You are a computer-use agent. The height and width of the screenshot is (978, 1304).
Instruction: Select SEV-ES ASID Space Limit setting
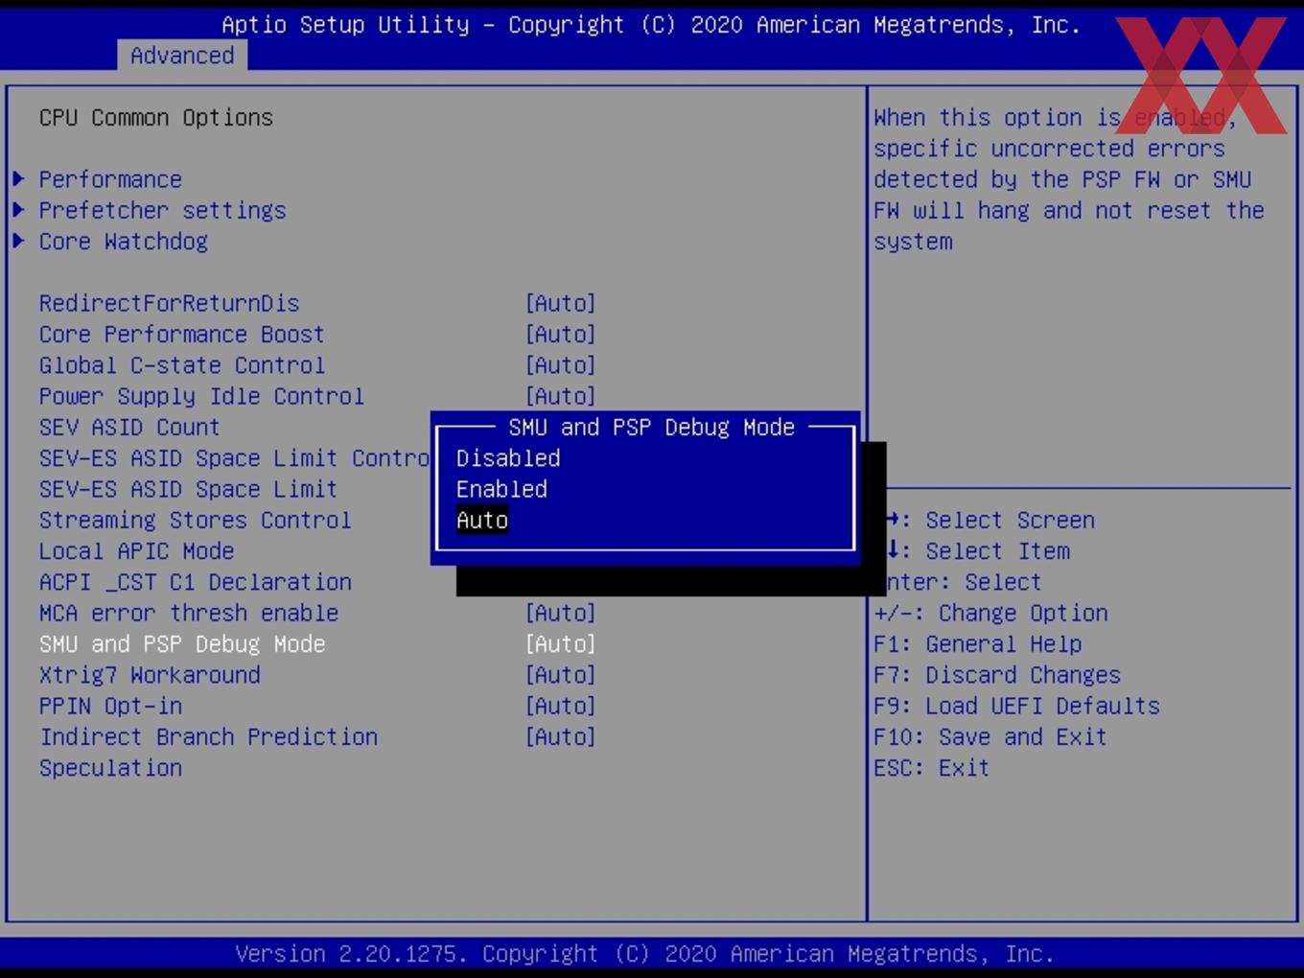pyautogui.click(x=188, y=489)
